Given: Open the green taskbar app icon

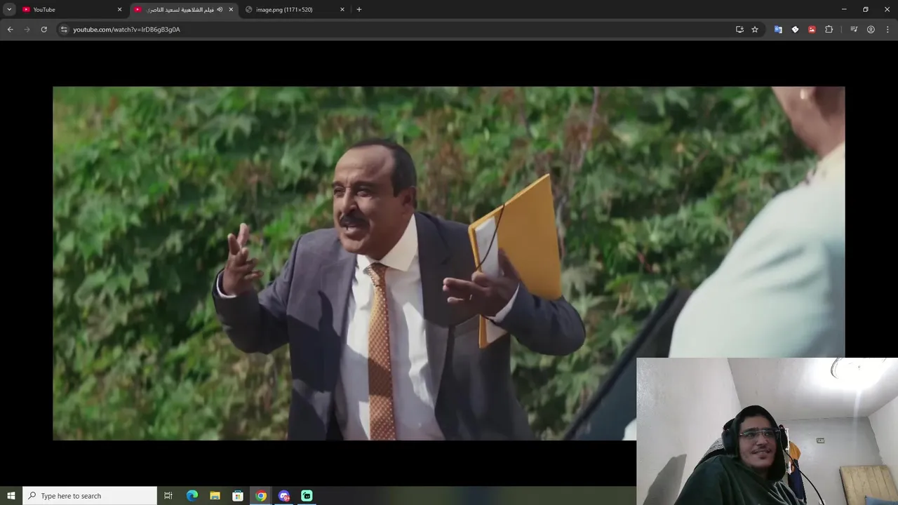Looking at the screenshot, I should tap(307, 496).
